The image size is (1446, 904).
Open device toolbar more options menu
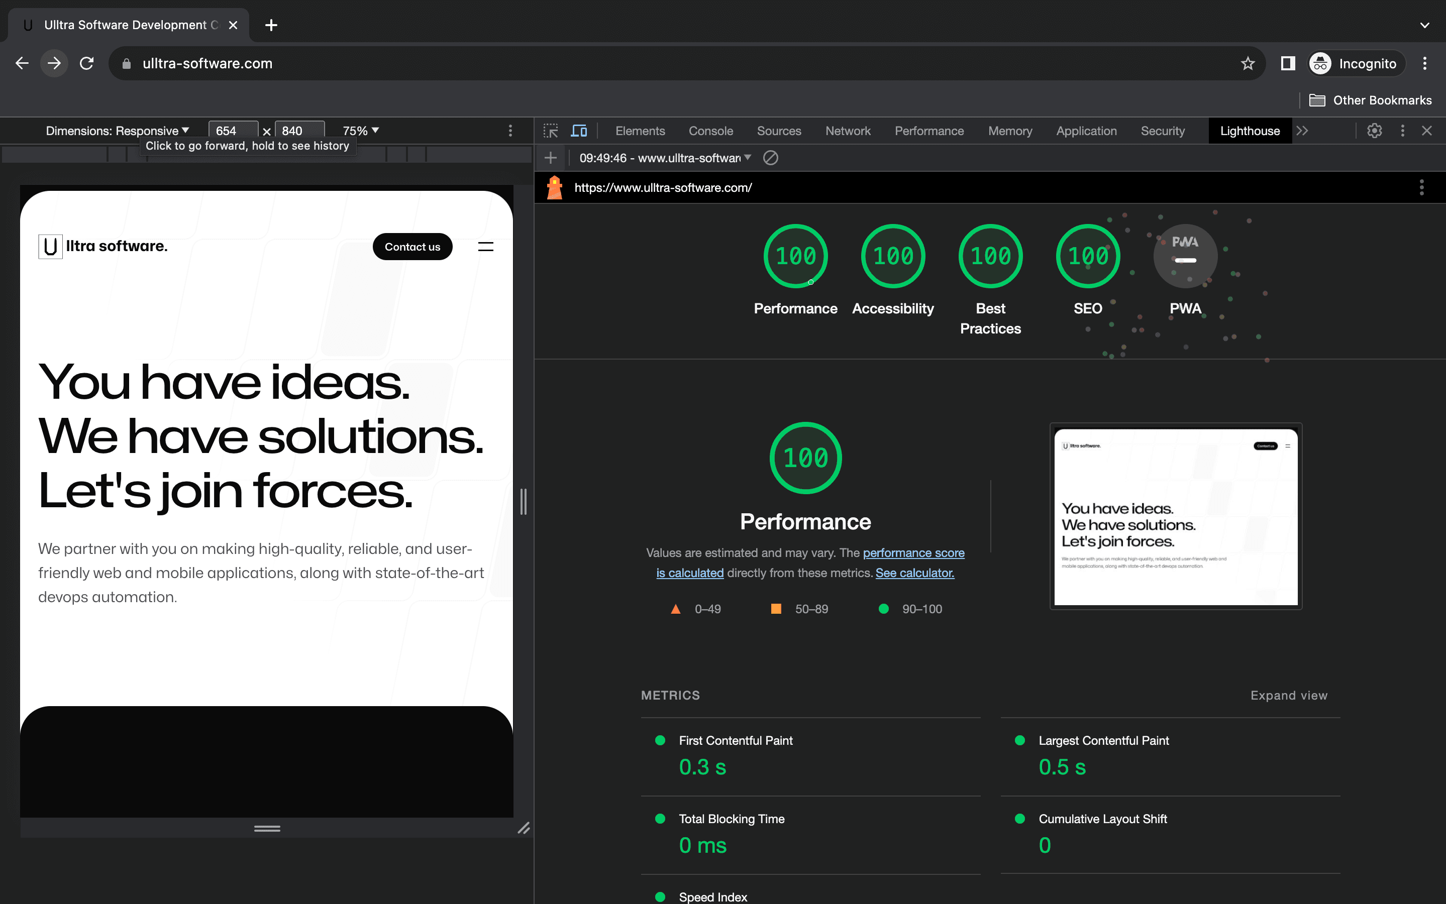[510, 131]
